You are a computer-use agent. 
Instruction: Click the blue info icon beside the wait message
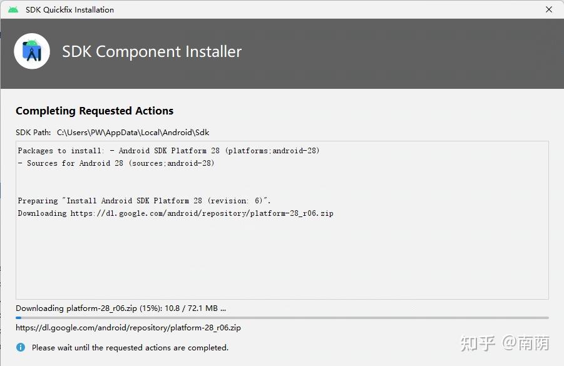(x=21, y=347)
